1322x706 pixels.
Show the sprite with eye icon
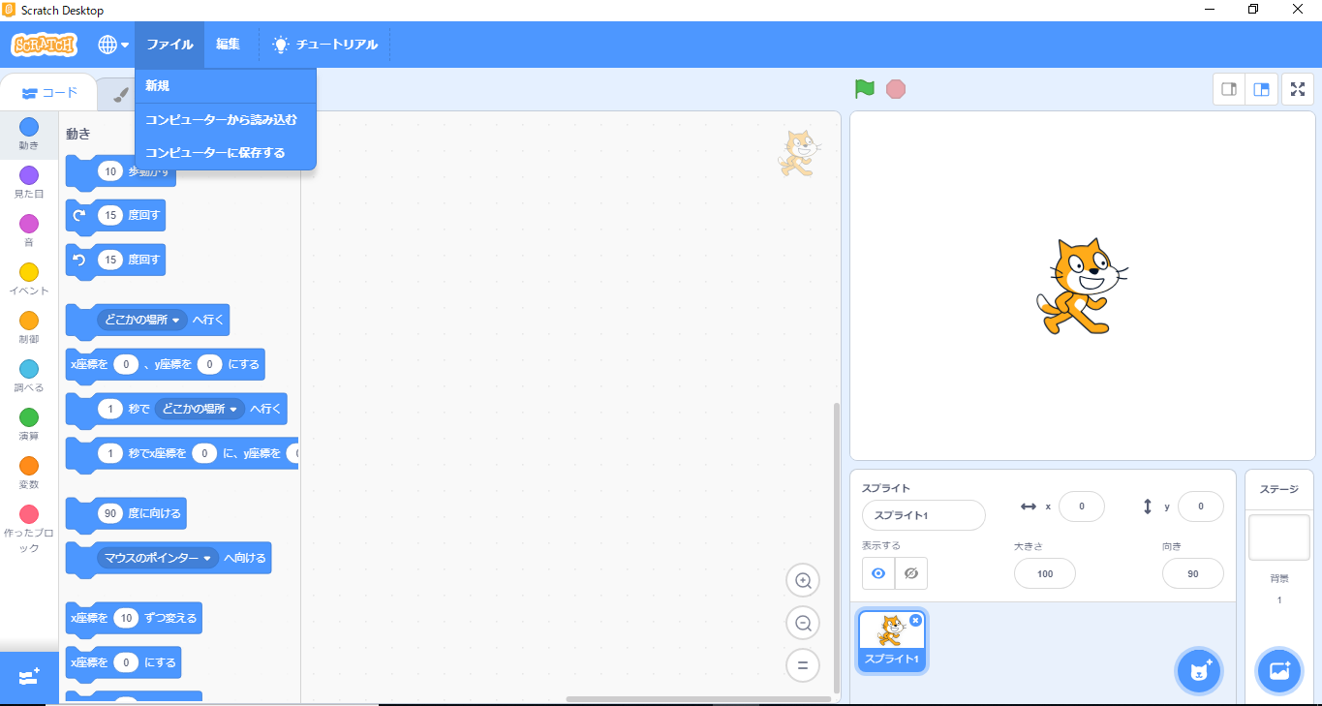click(x=878, y=573)
